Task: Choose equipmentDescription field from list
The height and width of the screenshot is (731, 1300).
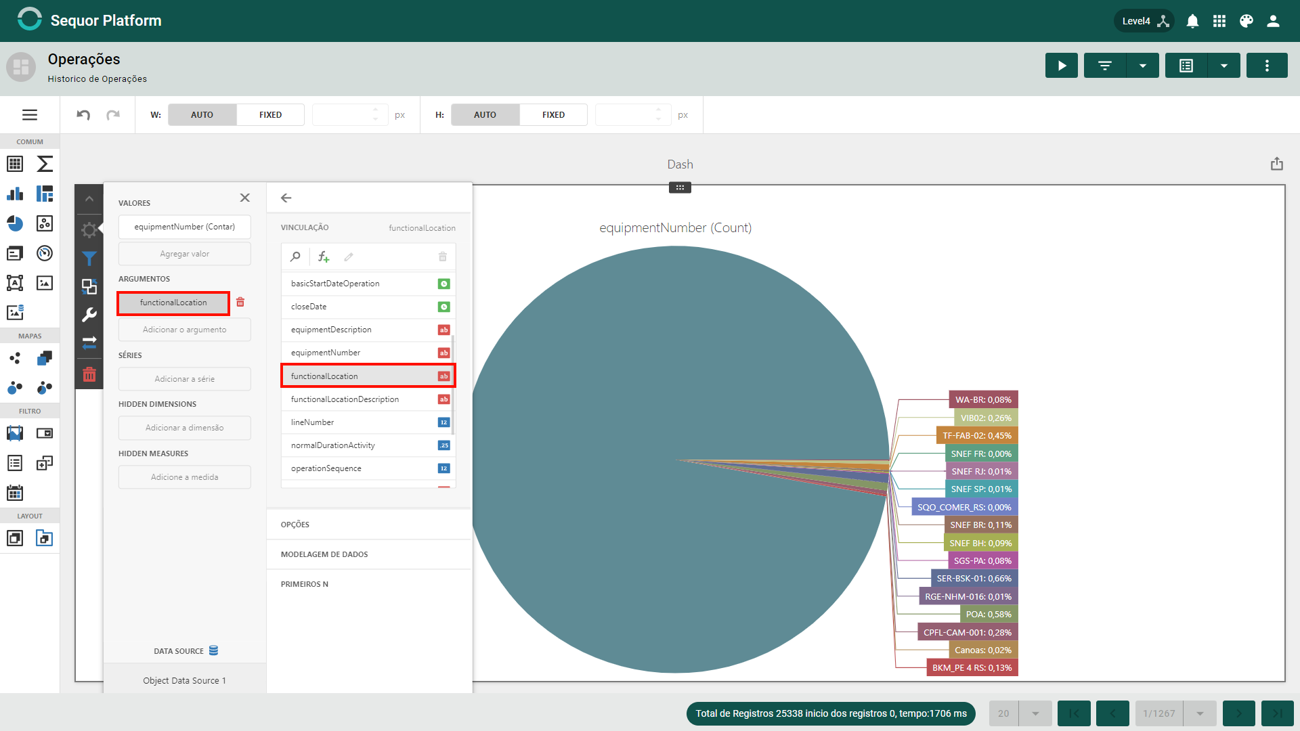Action: pyautogui.click(x=368, y=330)
